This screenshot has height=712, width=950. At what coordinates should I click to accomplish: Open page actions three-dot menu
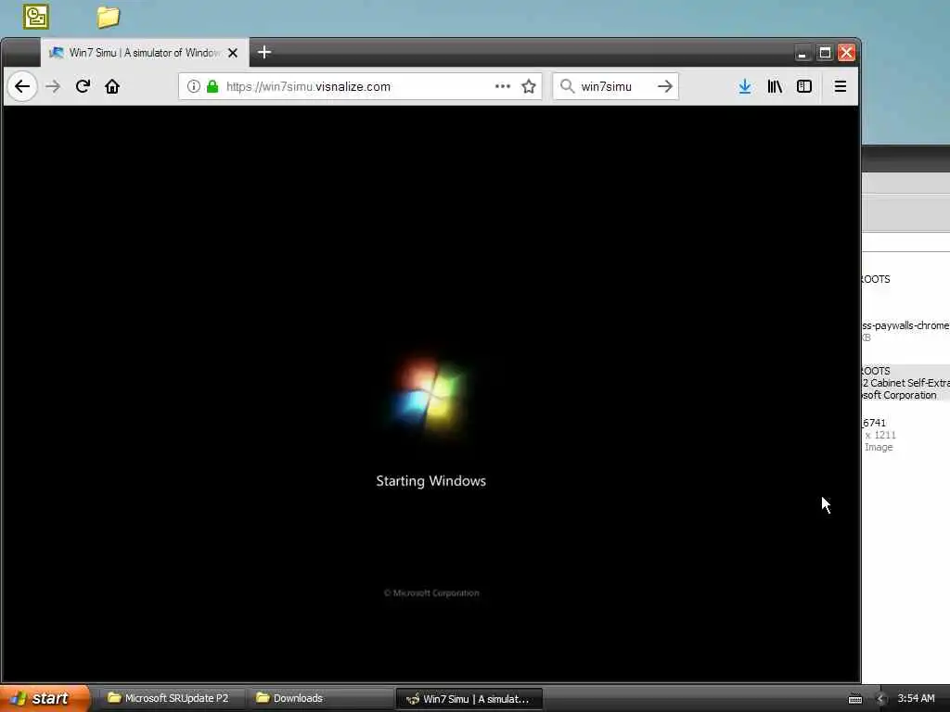click(x=502, y=86)
